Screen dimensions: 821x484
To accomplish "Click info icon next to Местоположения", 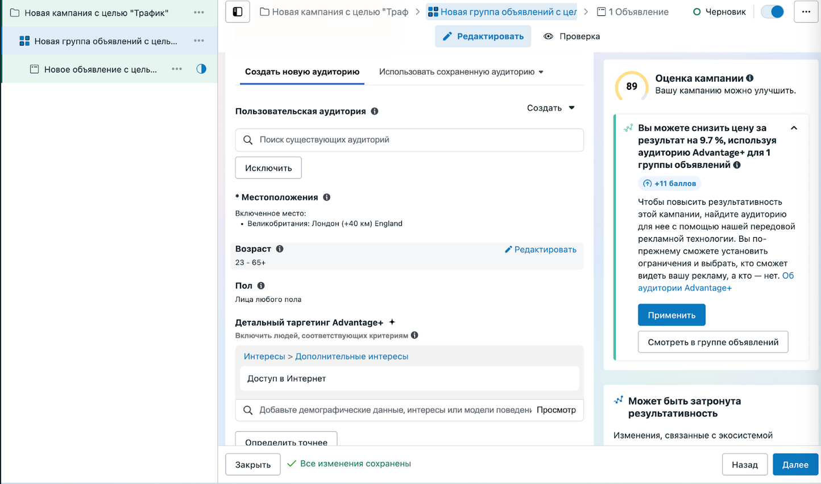I will (326, 197).
